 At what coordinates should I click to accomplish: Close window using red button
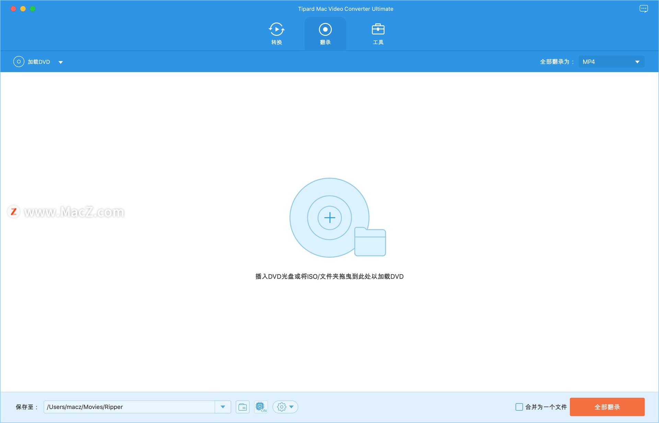click(x=13, y=9)
